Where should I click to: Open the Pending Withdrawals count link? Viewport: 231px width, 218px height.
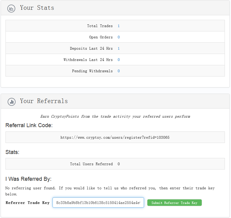pyautogui.click(x=118, y=71)
